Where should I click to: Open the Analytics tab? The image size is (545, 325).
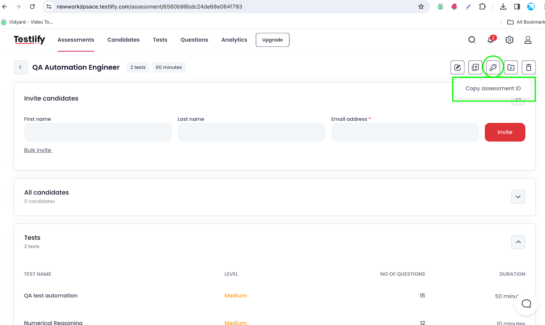click(234, 40)
